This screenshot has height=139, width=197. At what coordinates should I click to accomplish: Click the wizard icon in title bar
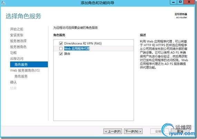point(3,3)
